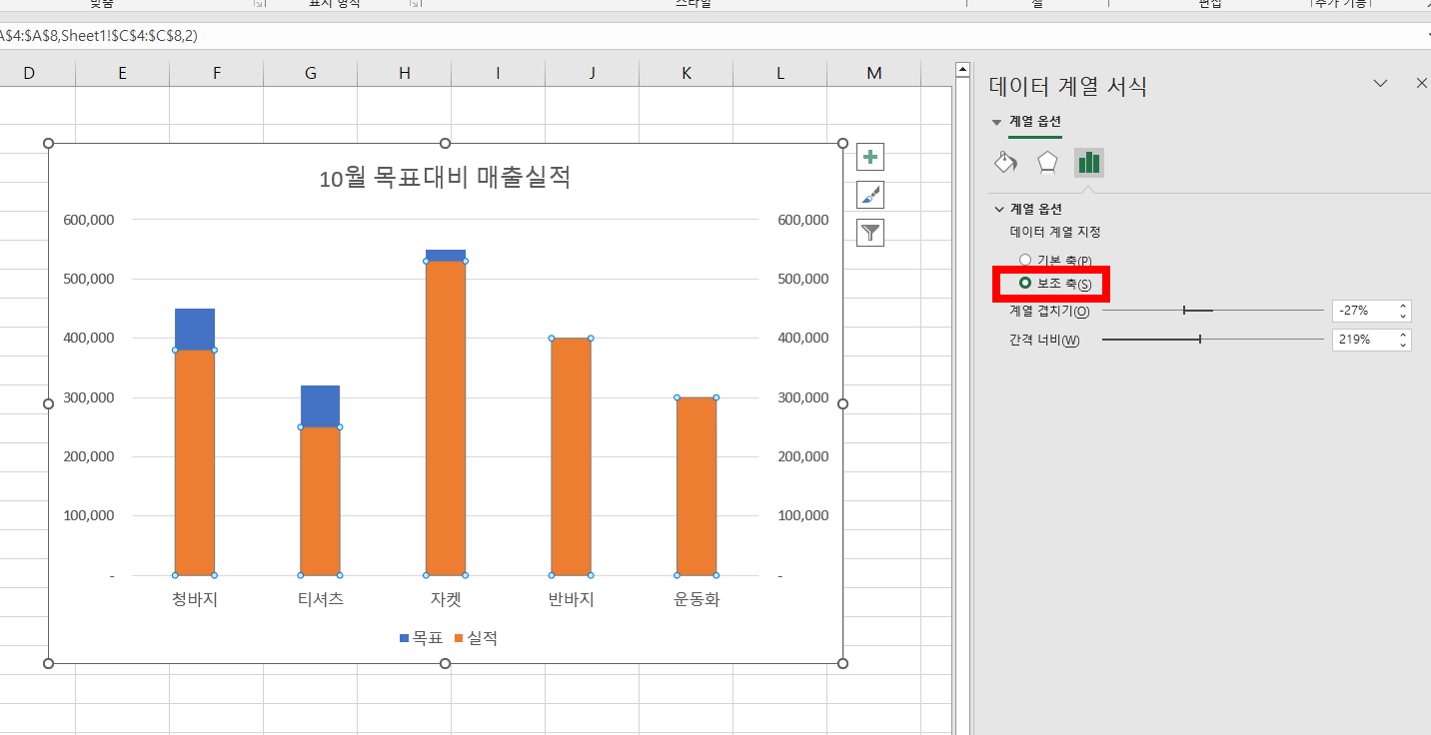Click the orange 자켓 bar
The image size is (1431, 735).
446,418
